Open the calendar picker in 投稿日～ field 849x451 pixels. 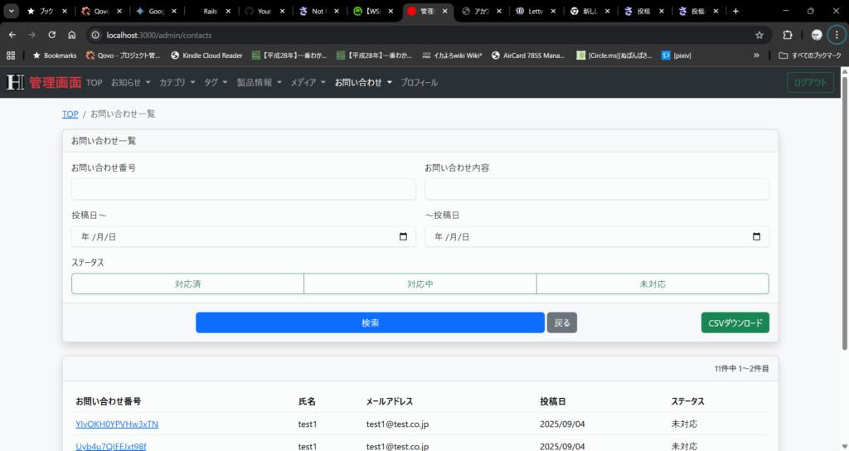click(x=403, y=236)
